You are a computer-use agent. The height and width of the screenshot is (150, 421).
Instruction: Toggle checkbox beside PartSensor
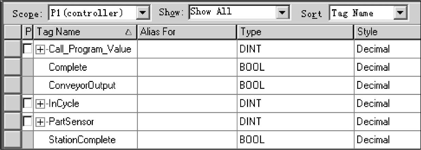28,122
